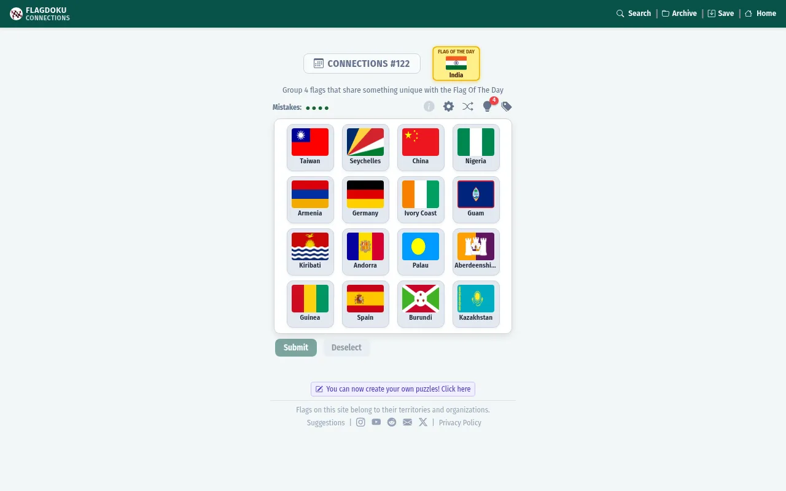Open the create your own puzzles link
The image size is (786, 491).
[393, 389]
